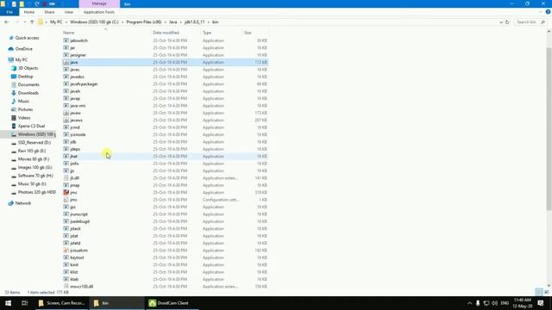Select the jsadebugd file name
552x310 pixels.
click(79, 221)
